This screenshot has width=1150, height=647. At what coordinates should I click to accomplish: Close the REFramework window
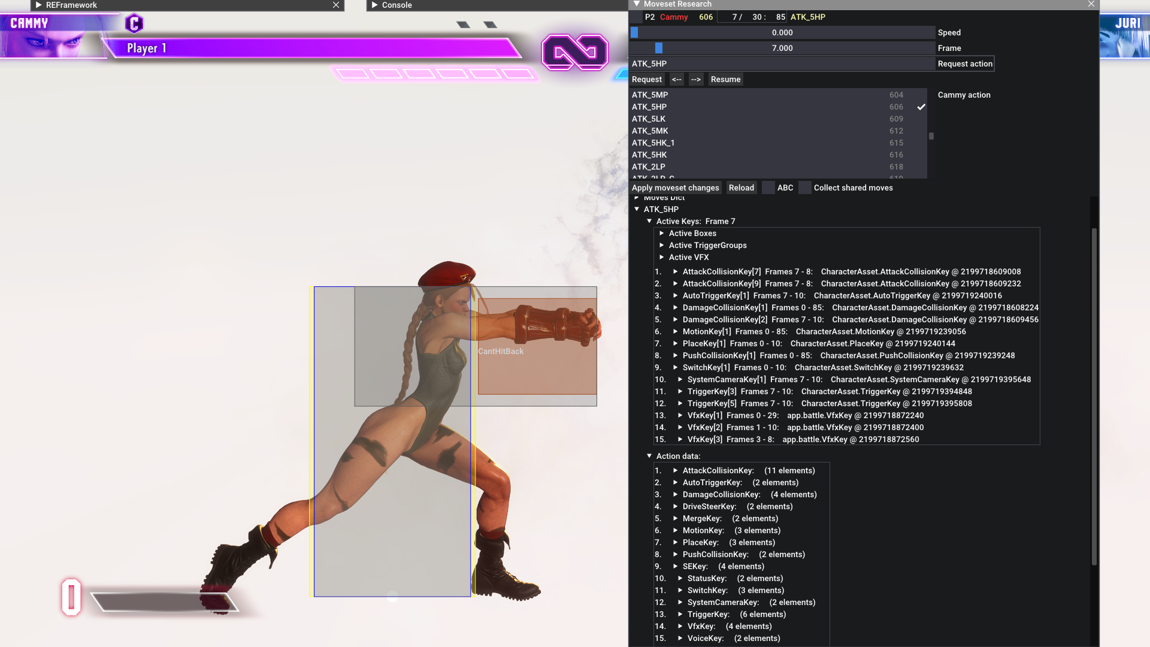336,5
